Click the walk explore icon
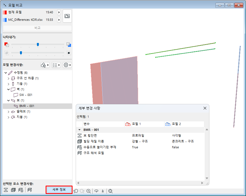Screen dimensions: 246x196 (x=103, y=191)
